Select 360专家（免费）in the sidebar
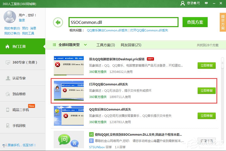Viewport: 226px width, 151px height. point(23,62)
